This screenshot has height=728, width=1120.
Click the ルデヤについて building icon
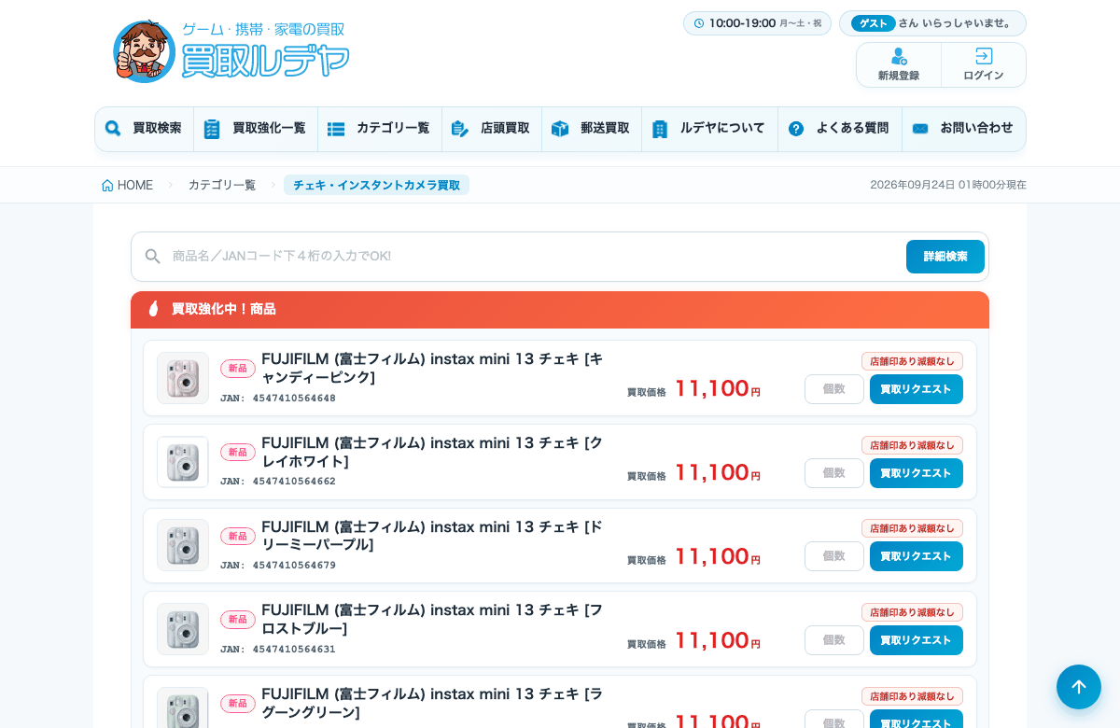pyautogui.click(x=660, y=129)
